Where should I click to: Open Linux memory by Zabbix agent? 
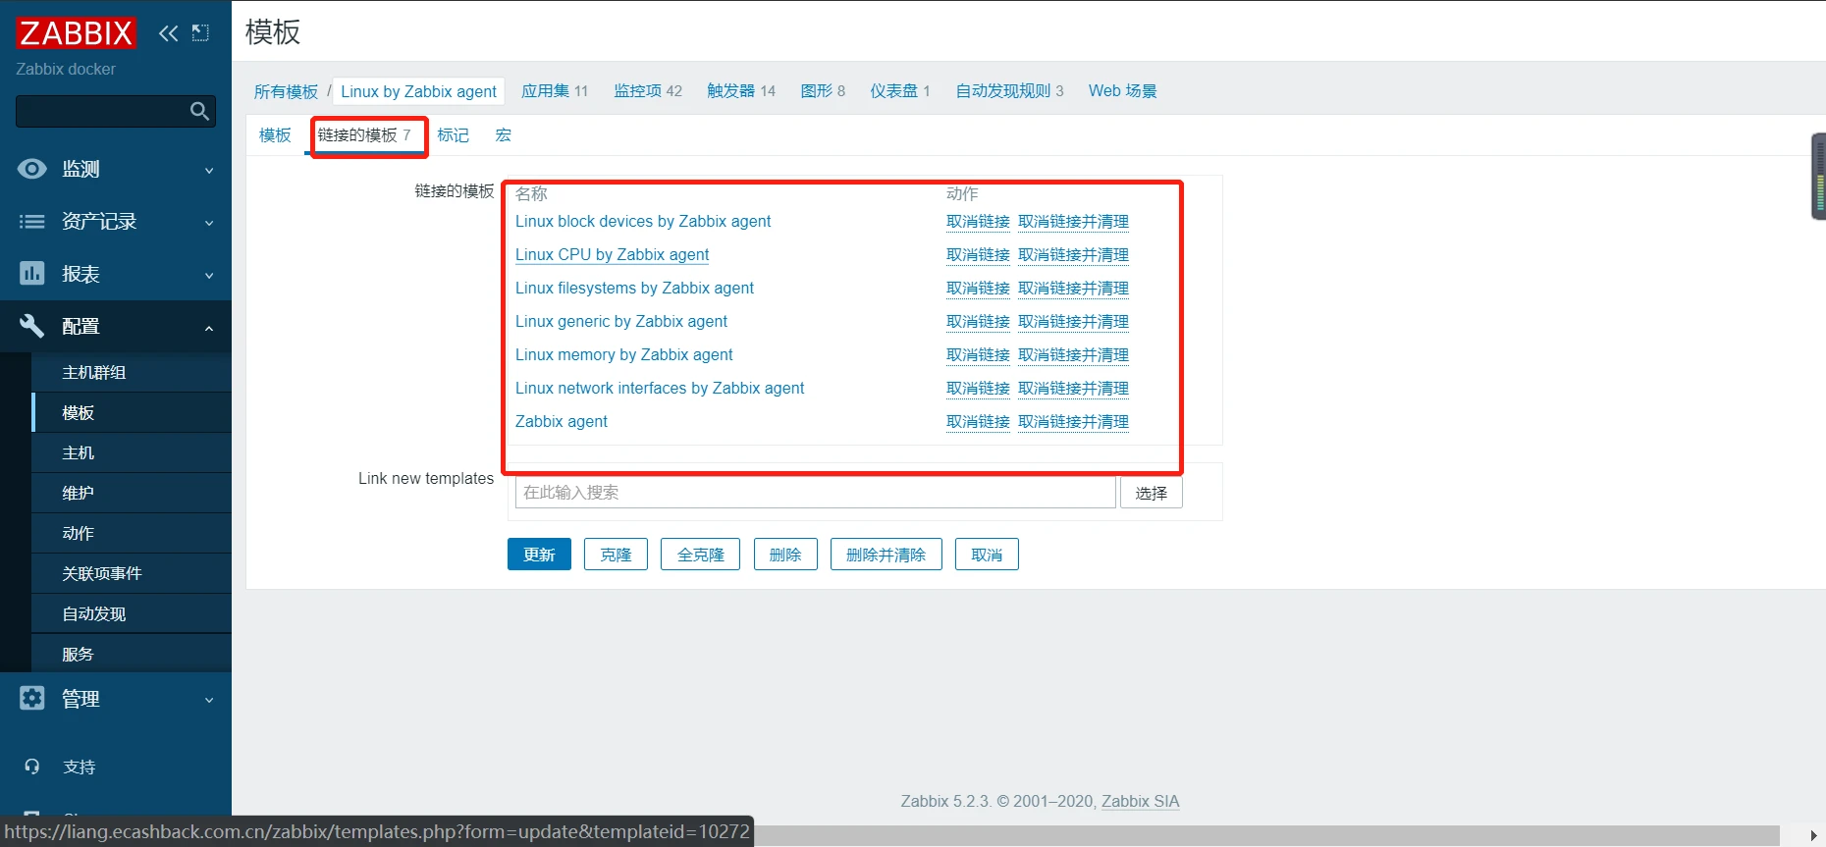(624, 355)
